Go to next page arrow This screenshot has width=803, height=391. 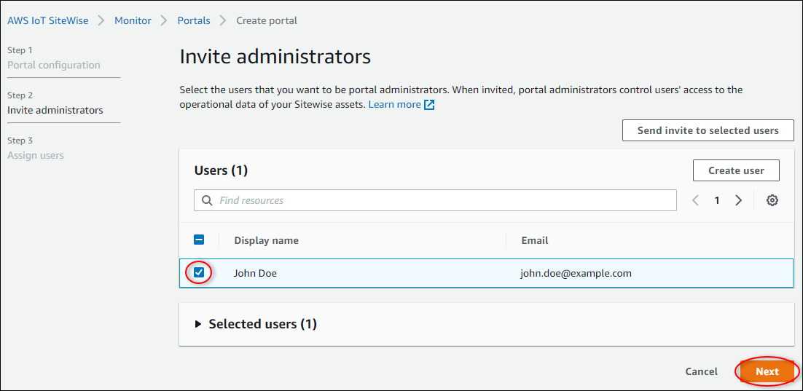tap(739, 200)
